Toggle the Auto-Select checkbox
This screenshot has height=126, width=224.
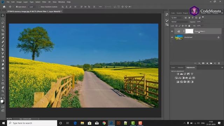click(x=17, y=7)
